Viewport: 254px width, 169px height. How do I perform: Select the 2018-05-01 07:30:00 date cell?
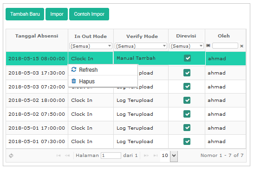tap(37, 141)
